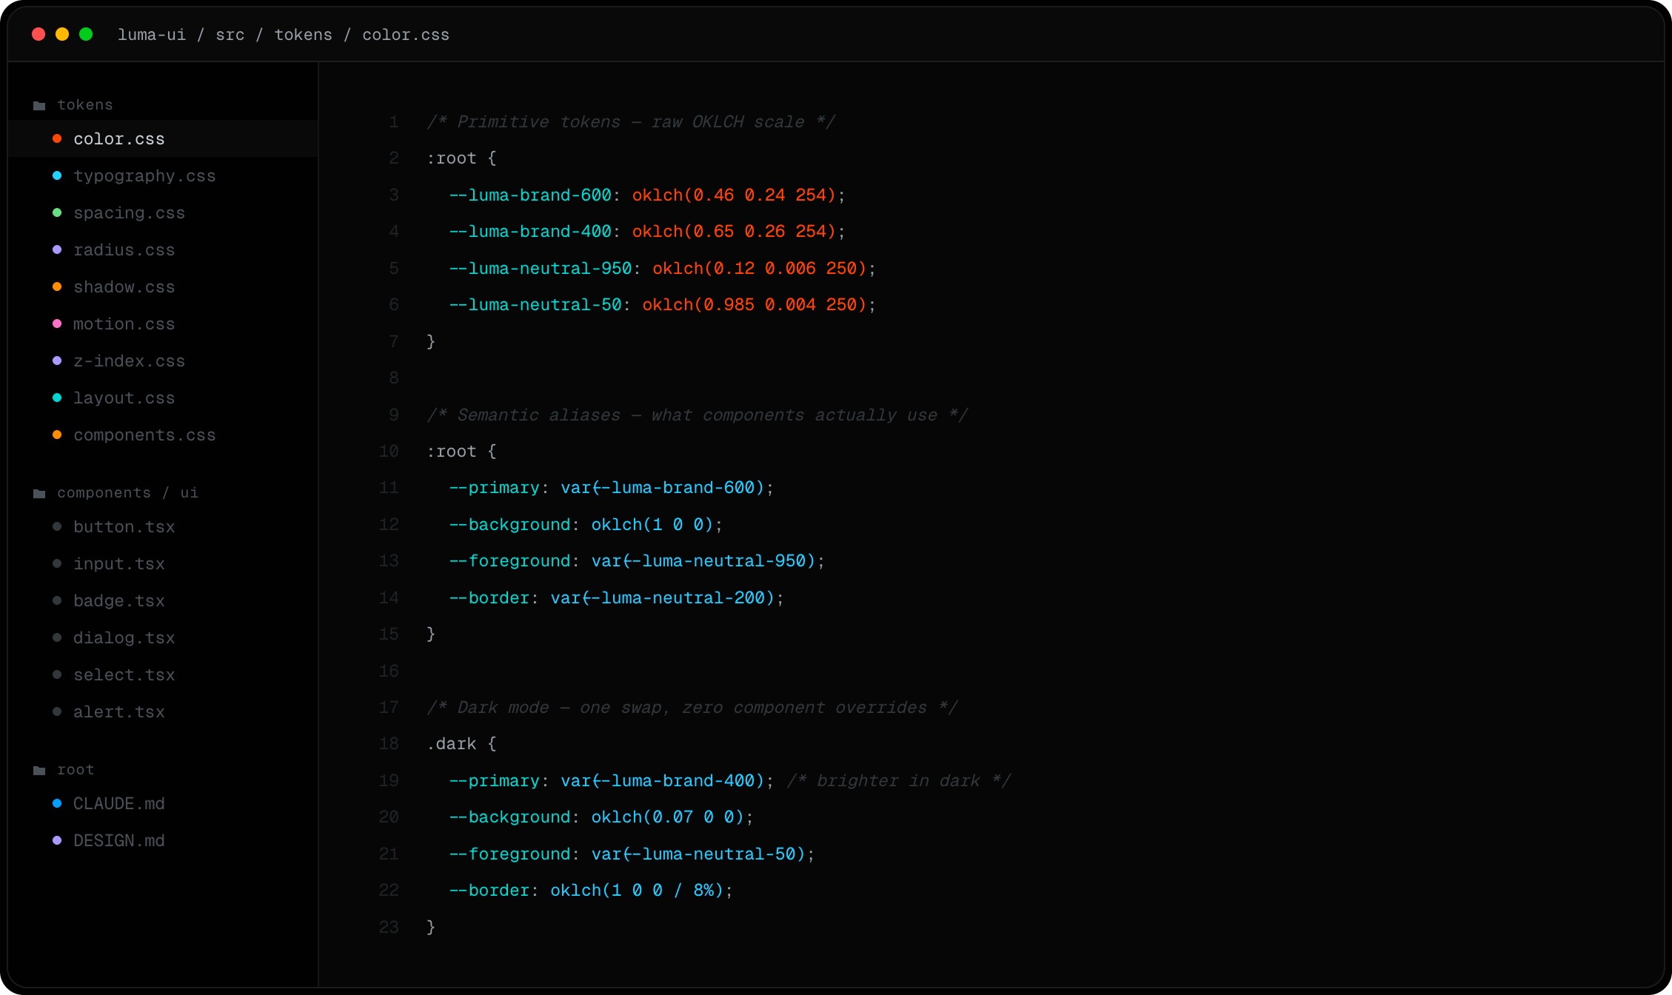This screenshot has width=1672, height=995.
Task: Open DESIGN.md file
Action: click(x=163, y=840)
